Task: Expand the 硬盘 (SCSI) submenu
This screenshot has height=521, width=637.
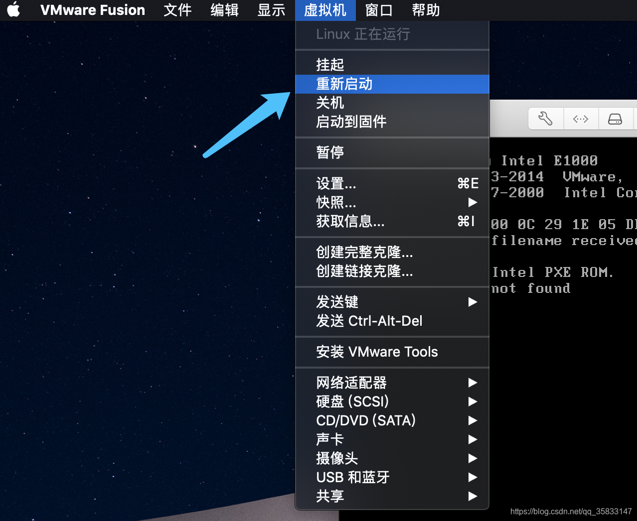Action: click(392, 401)
